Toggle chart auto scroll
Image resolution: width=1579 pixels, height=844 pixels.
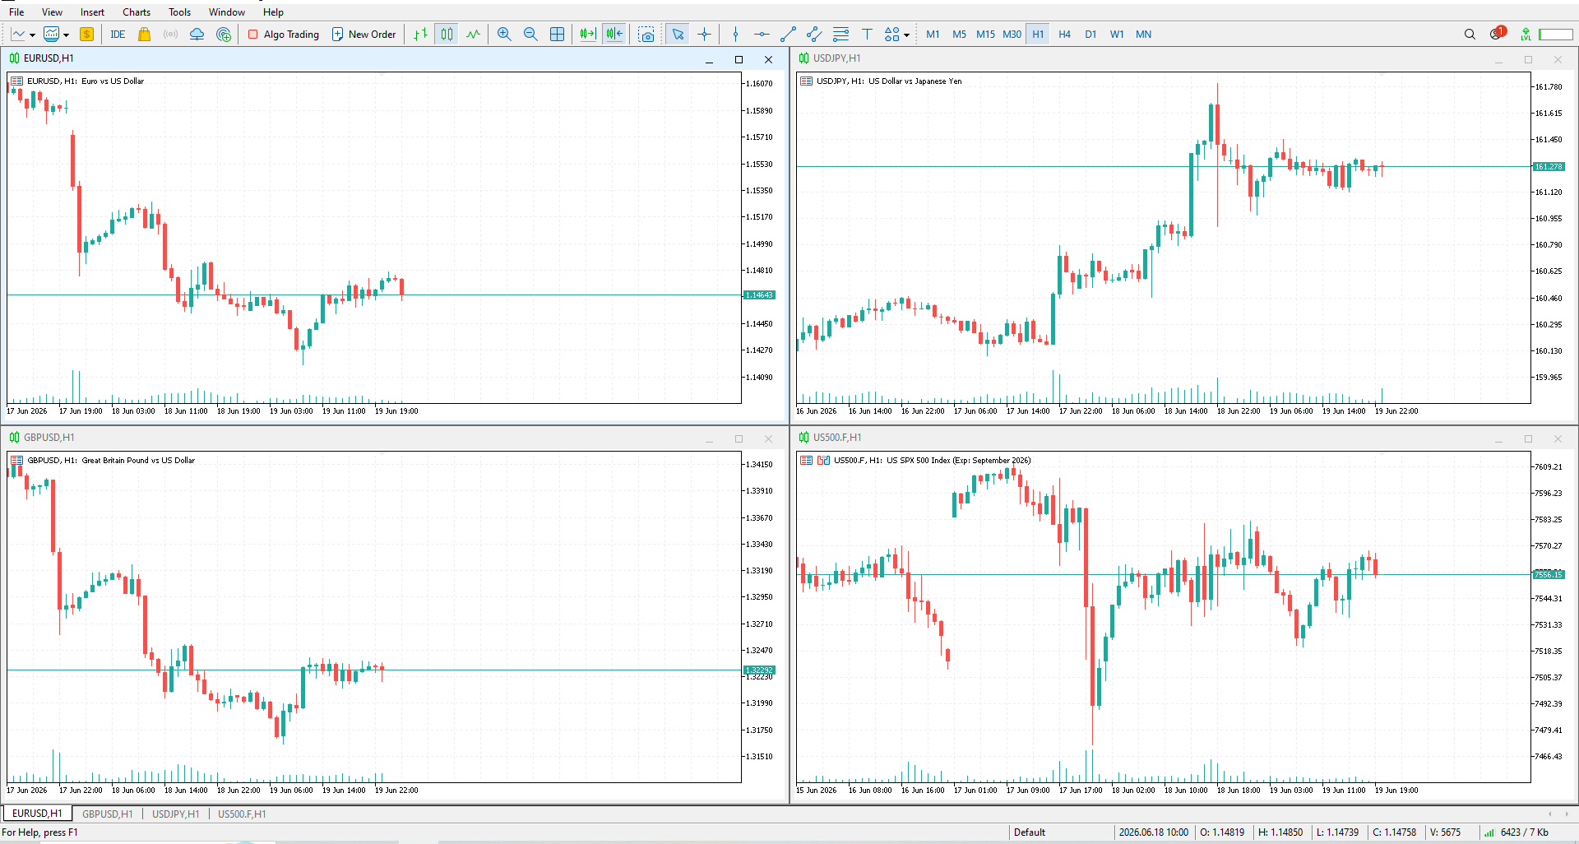tap(587, 34)
